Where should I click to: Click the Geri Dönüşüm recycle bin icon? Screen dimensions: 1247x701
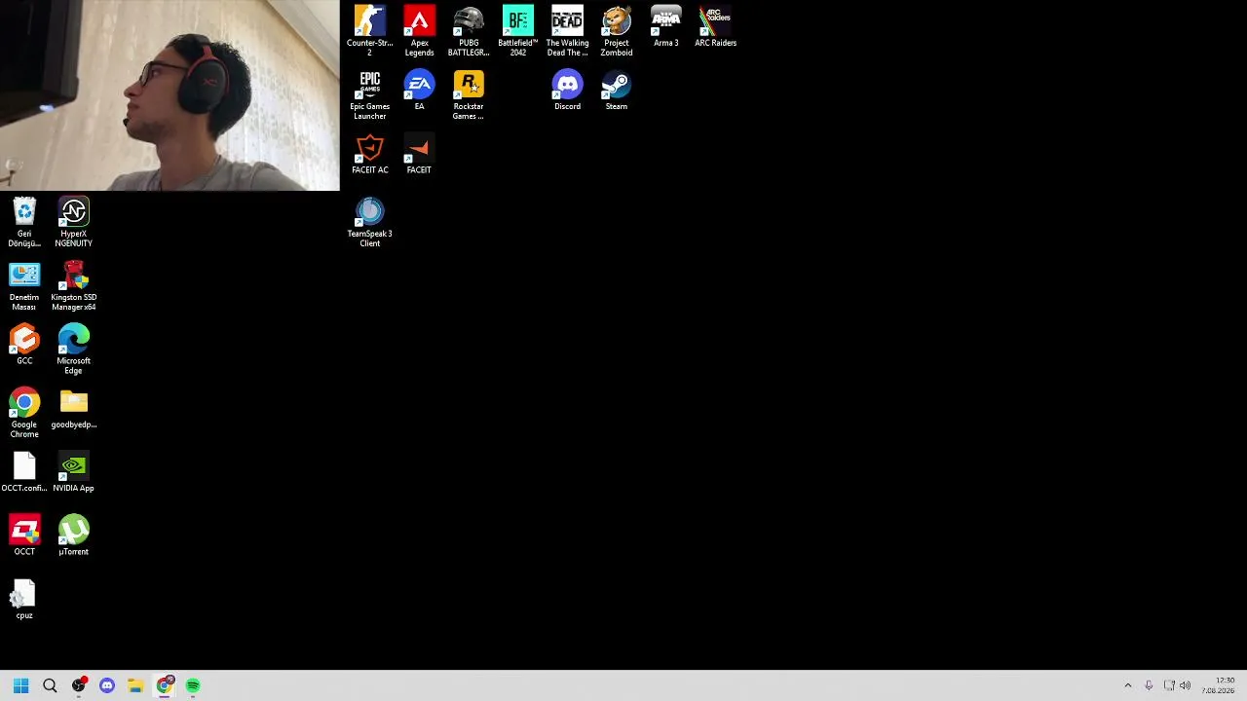(24, 222)
